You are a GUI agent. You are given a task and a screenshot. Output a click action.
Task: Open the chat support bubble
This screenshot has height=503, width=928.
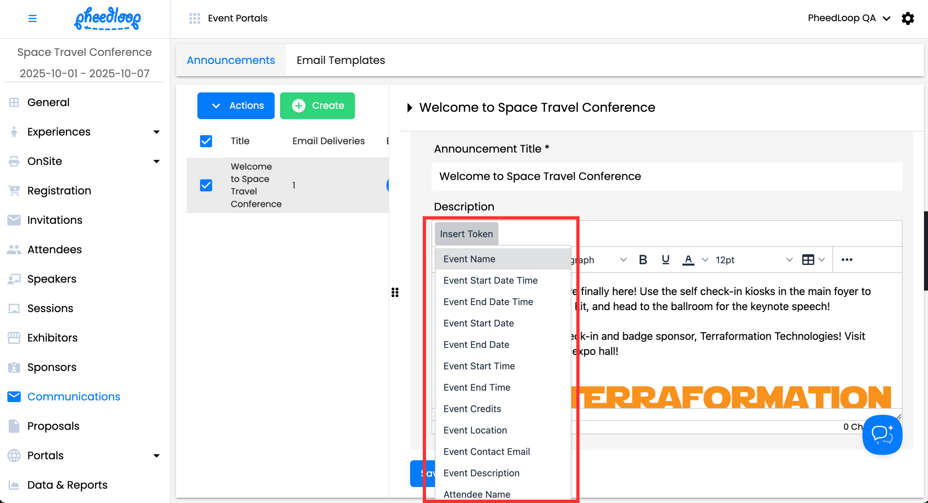point(882,435)
